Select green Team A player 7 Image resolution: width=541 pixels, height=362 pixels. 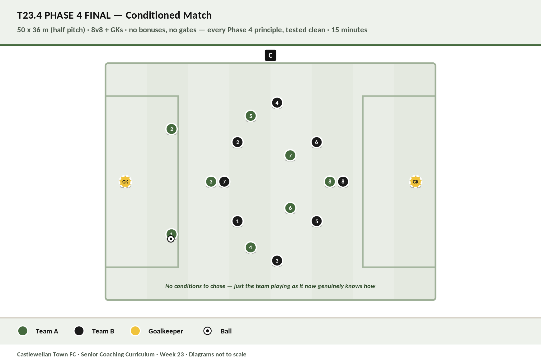tap(290, 155)
